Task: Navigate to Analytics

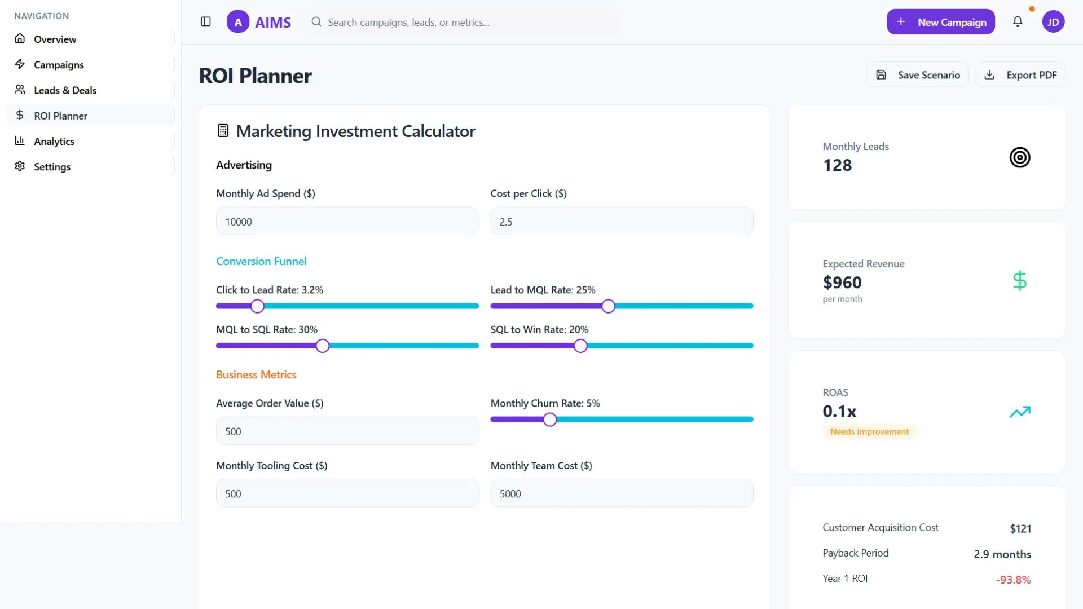Action: (90, 141)
